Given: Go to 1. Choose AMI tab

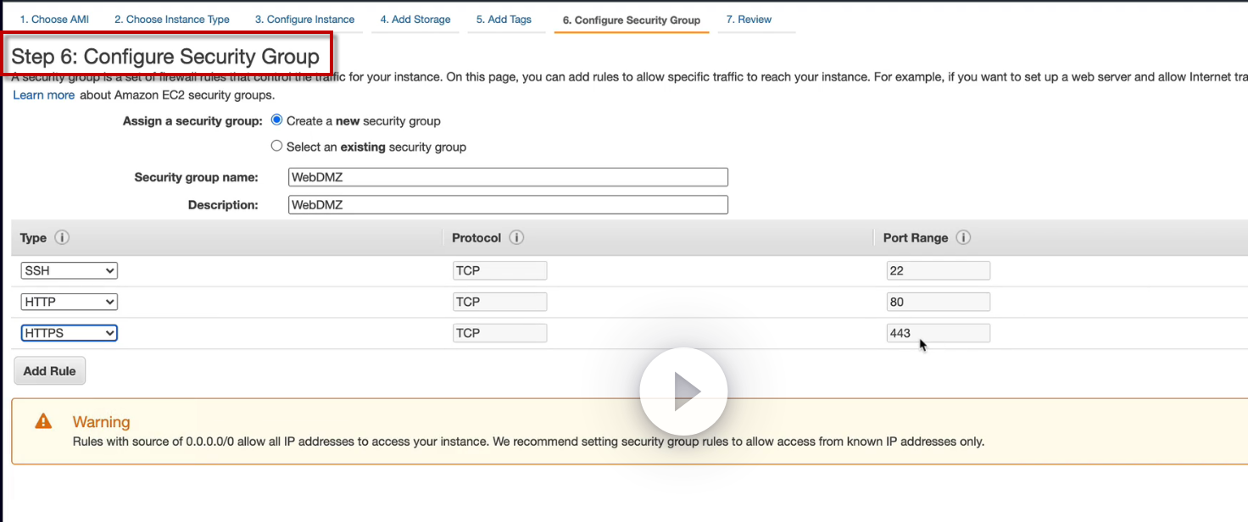Looking at the screenshot, I should tap(54, 19).
